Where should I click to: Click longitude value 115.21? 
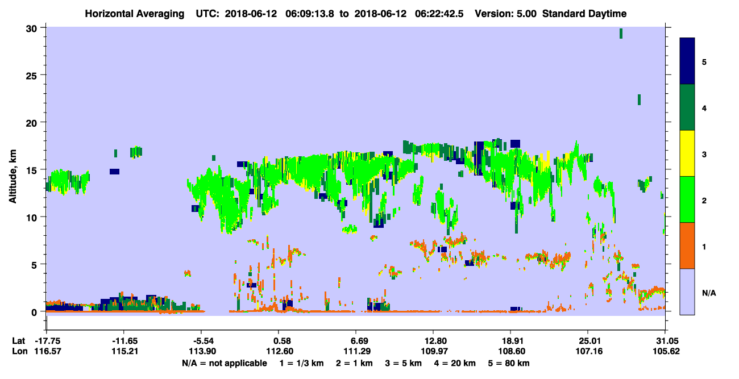124,351
